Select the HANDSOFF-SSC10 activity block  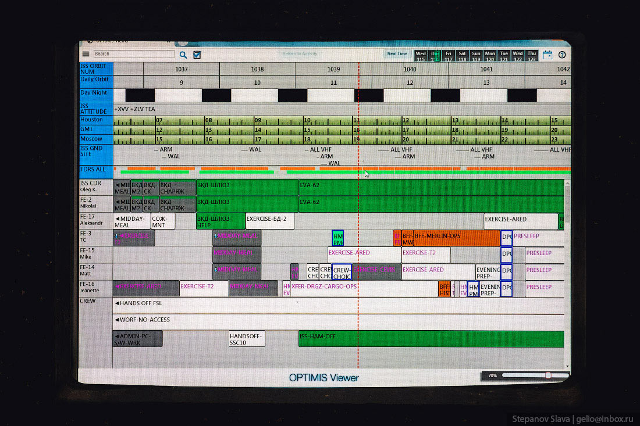[x=247, y=339]
